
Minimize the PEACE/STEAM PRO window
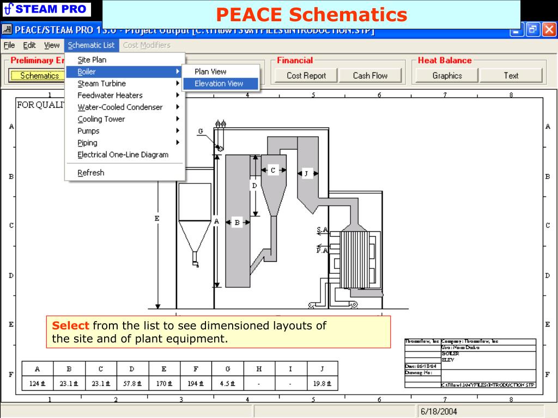[x=517, y=30]
